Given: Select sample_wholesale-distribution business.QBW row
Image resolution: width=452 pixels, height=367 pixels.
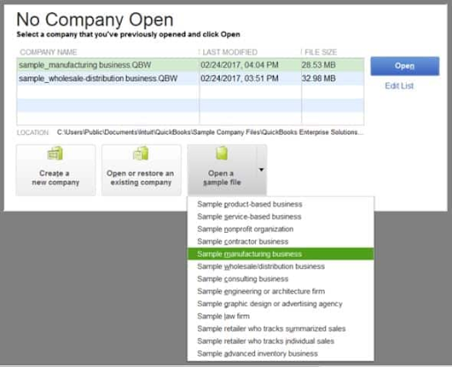Looking at the screenshot, I should [191, 79].
